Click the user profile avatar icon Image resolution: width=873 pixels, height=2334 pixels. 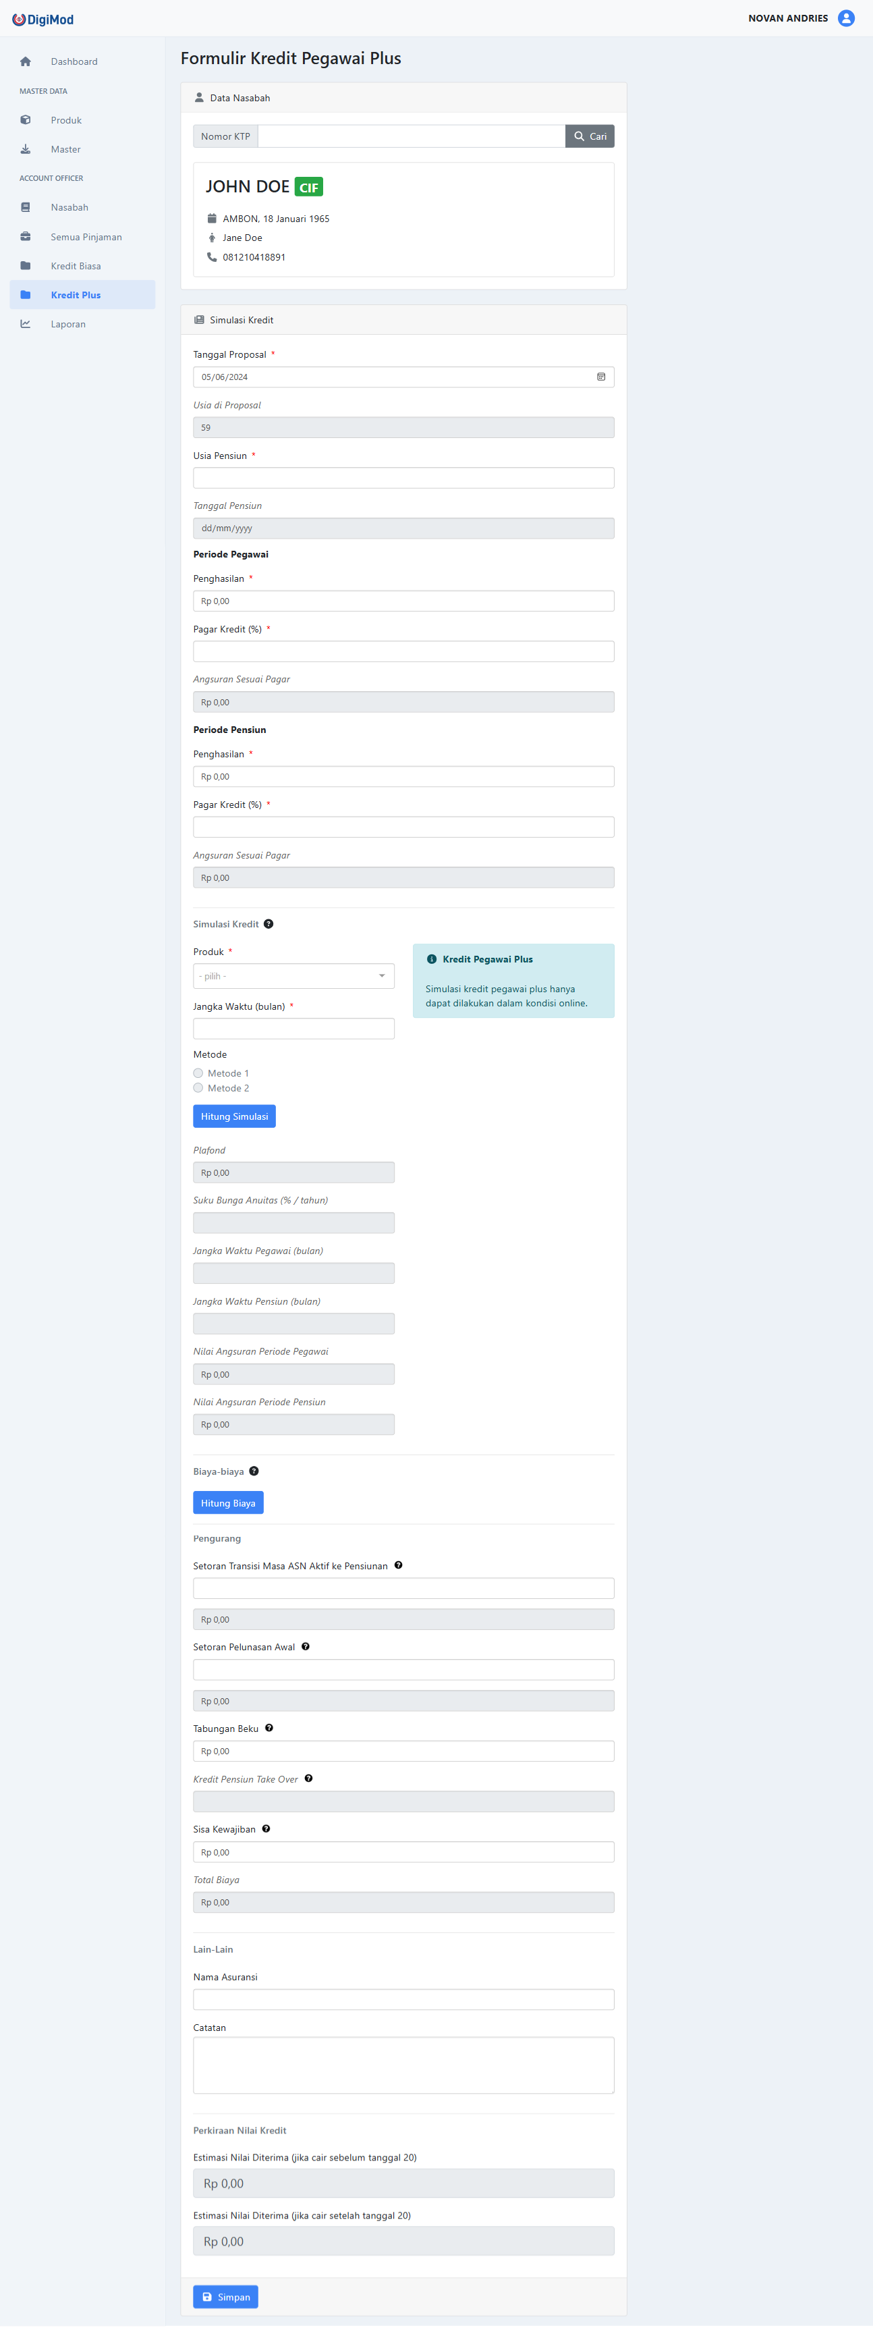click(x=846, y=18)
